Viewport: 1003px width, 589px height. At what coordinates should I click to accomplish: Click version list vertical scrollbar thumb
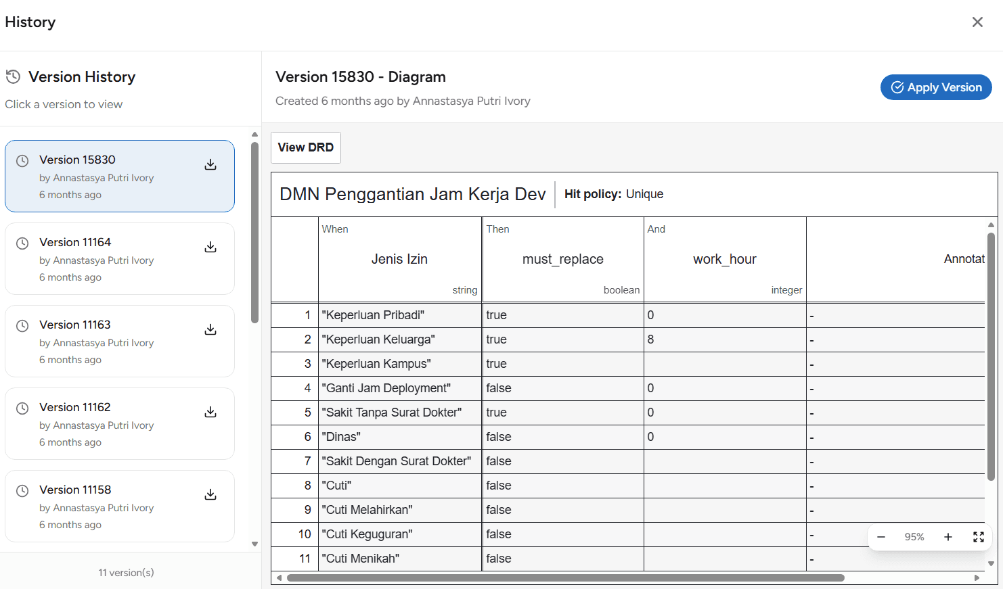tap(254, 232)
